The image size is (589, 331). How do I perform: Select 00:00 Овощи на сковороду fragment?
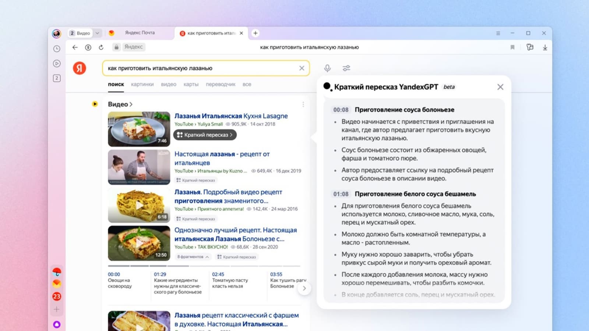(120, 280)
